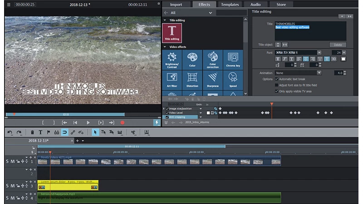
Task: Toggle magnetic object snapping
Action: click(64, 132)
